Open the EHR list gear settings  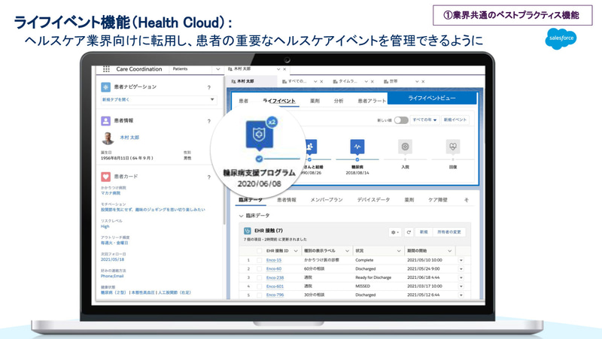(394, 232)
